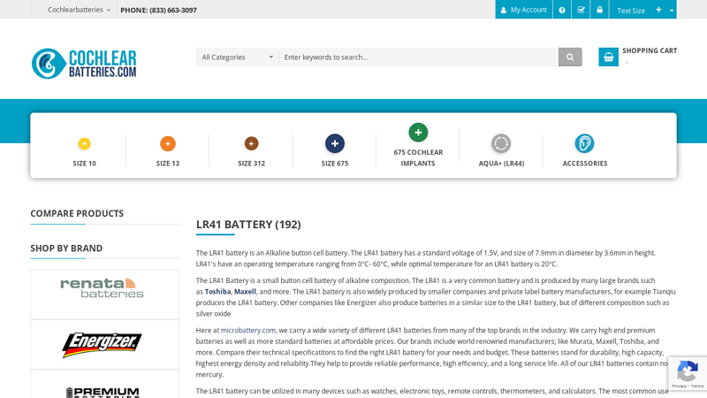Click the magnifier search button
This screenshot has height=398, width=707.
pos(570,57)
